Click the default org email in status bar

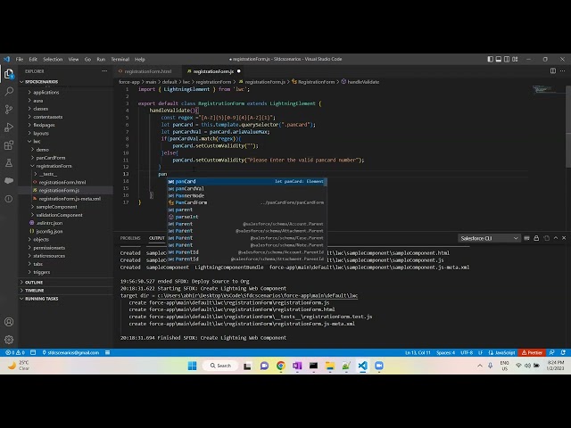pyautogui.click(x=70, y=353)
